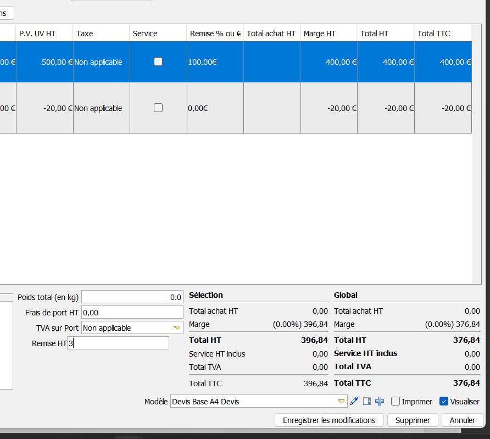Click the 400,00 € Marge HT cell
The height and width of the screenshot is (439, 490).
coord(329,62)
